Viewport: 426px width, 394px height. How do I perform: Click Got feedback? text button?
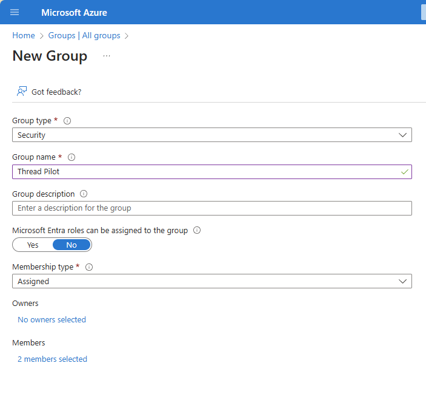pyautogui.click(x=56, y=92)
